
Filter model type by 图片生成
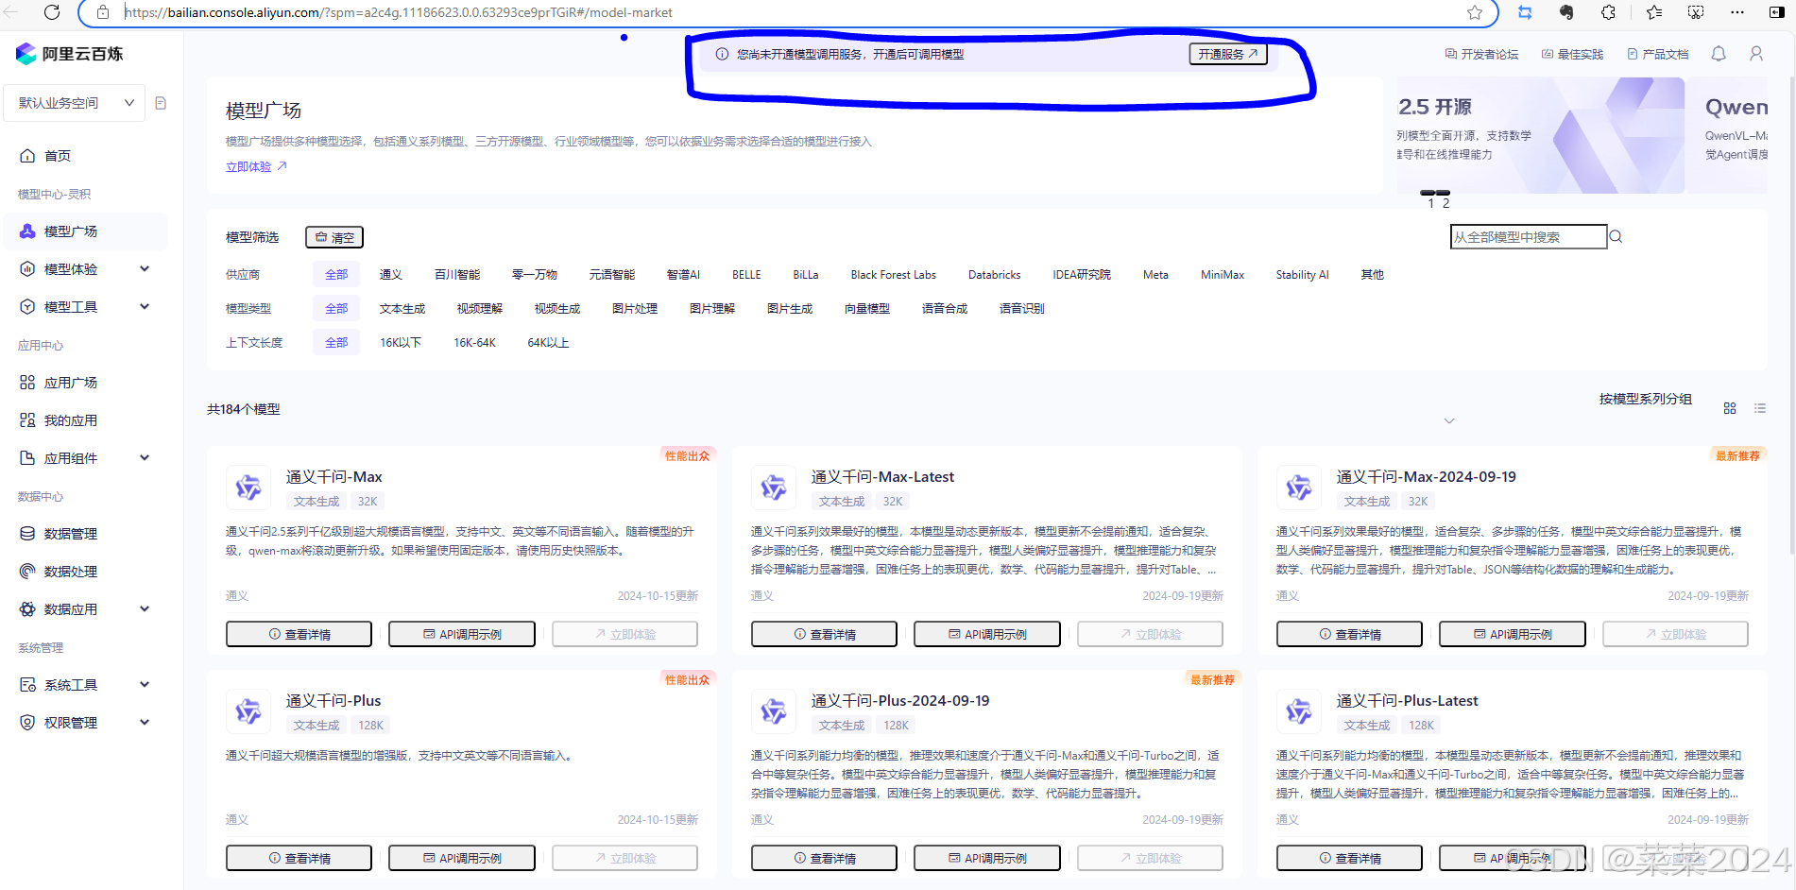(790, 309)
